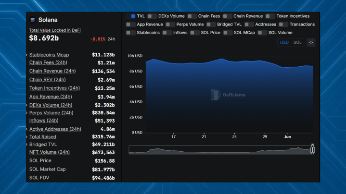Viewport: 346px width, 194px height.
Task: Click the $315.76m Total Raised value
Action: click(103, 137)
